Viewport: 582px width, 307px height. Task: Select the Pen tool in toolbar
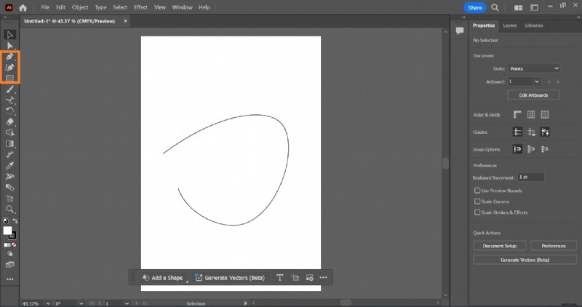(x=10, y=57)
